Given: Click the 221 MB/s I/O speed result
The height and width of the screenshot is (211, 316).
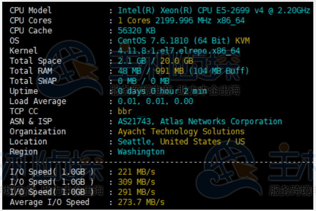Looking at the screenshot, I should 137,172.
